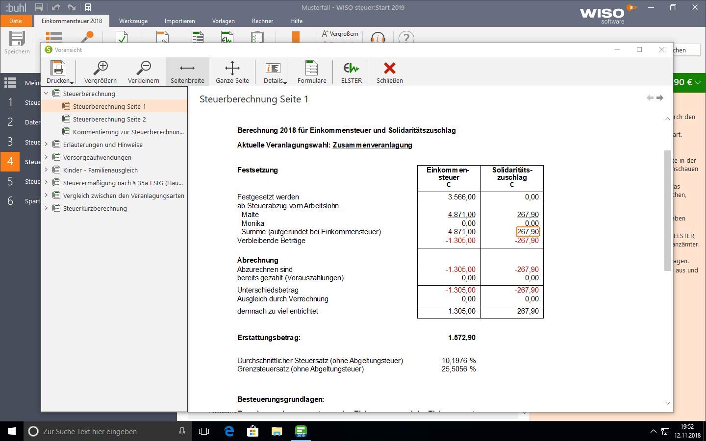This screenshot has width=706, height=441.
Task: Collapse the Steuerberechnung tree node
Action: click(x=47, y=93)
